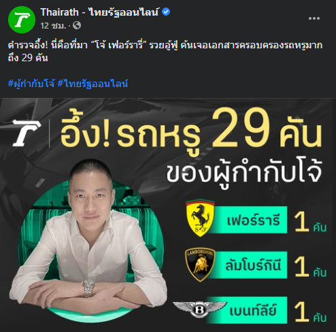Click the blue verified badge

166,12
